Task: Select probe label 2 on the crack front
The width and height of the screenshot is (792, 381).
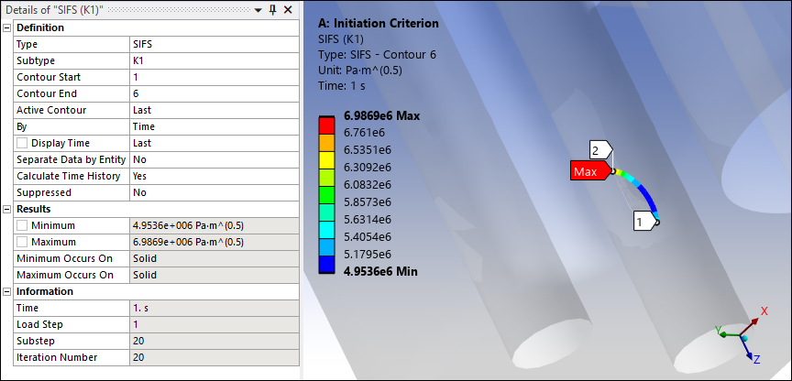Action: coord(599,149)
